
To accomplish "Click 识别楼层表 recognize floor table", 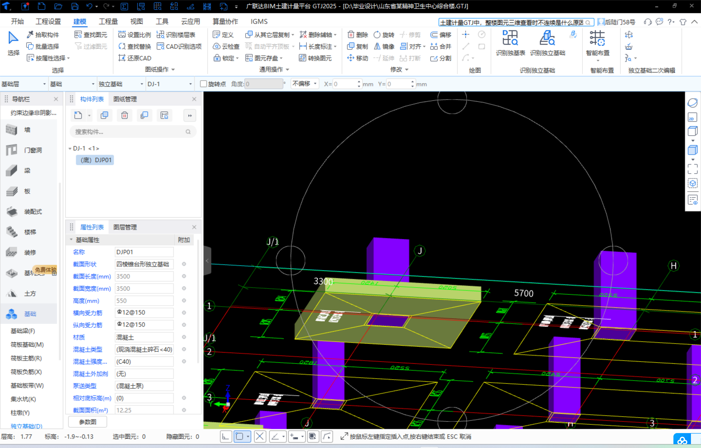I will point(176,35).
